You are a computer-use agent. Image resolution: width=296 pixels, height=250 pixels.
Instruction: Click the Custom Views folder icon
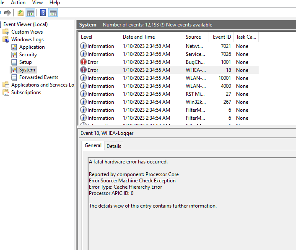[x=6, y=32]
